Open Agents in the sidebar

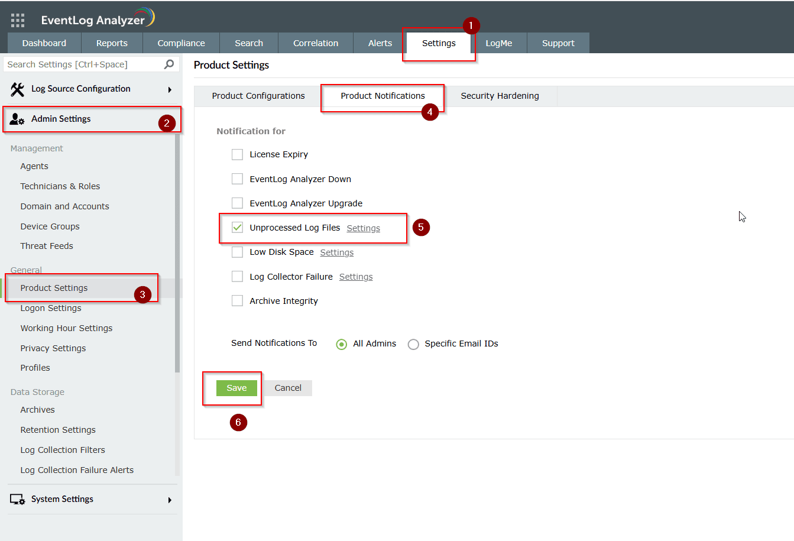(x=34, y=166)
